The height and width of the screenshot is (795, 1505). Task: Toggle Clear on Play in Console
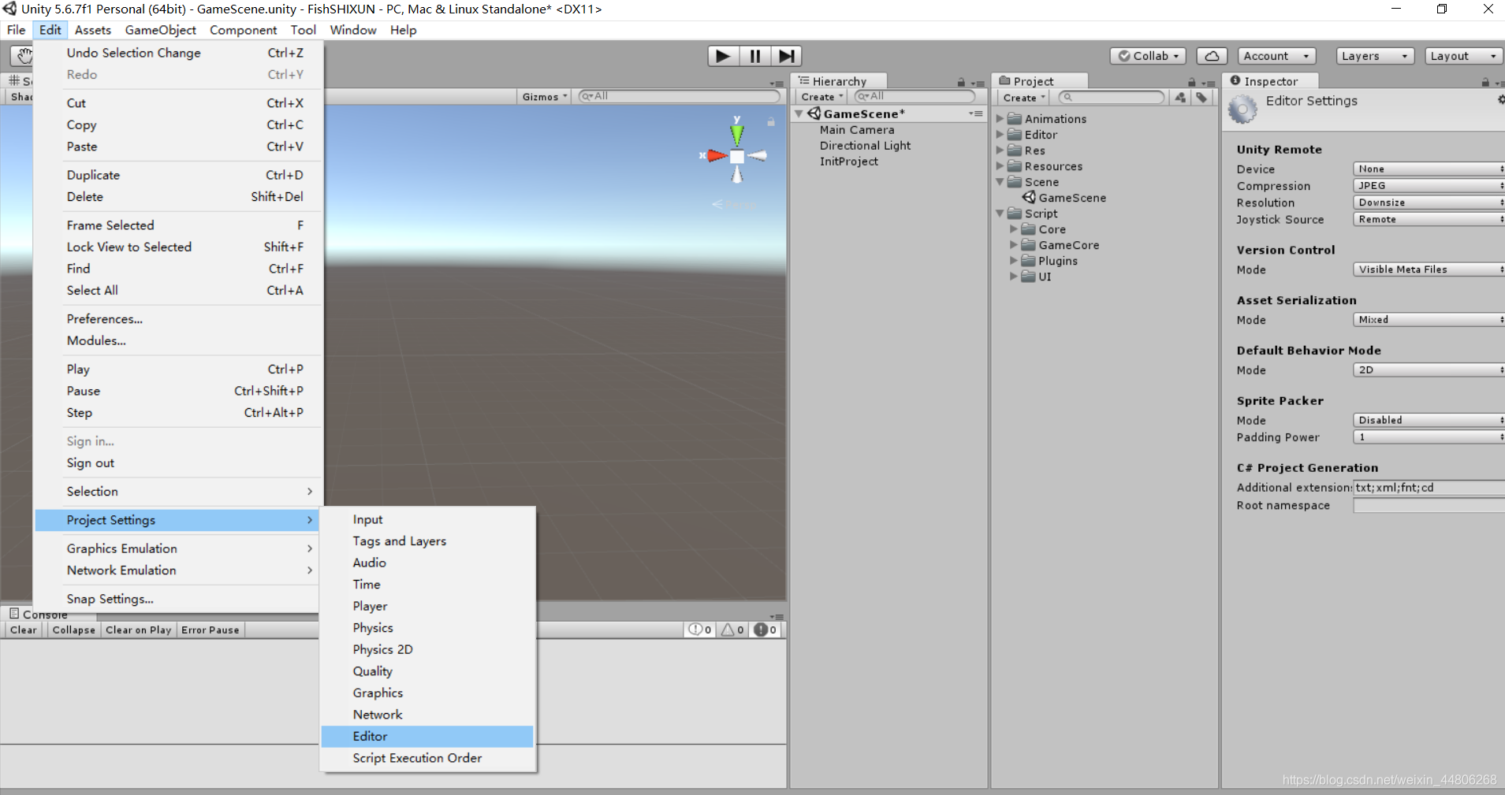tap(138, 630)
